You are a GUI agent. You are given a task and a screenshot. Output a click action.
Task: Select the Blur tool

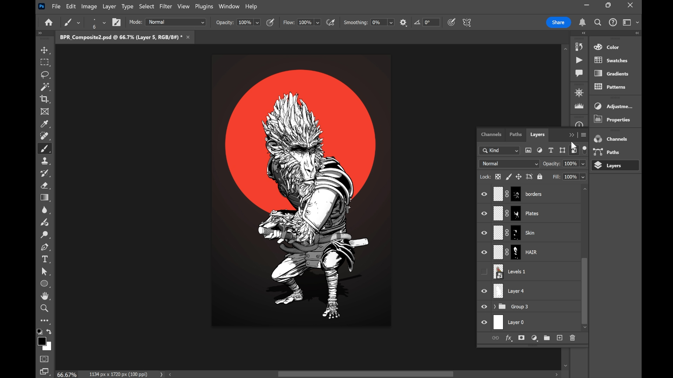point(45,210)
